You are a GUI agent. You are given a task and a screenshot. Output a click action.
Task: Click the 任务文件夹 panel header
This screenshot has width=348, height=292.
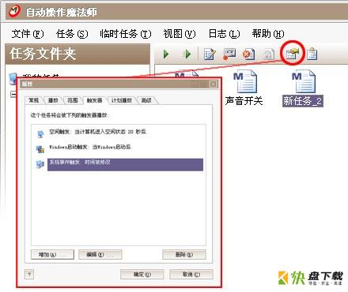(78, 54)
